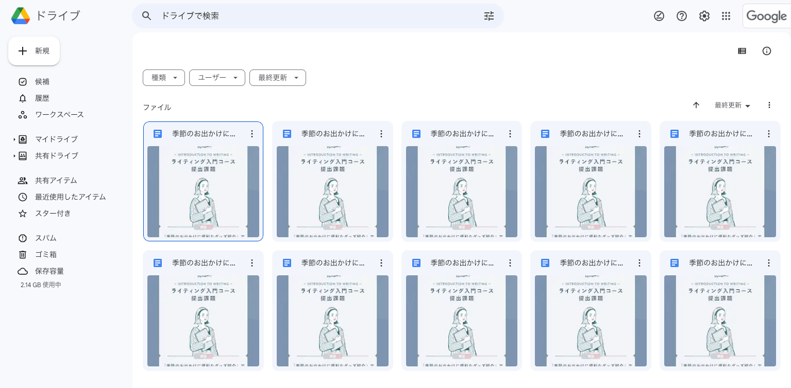Open the help question mark menu
The width and height of the screenshot is (791, 388).
click(x=682, y=16)
